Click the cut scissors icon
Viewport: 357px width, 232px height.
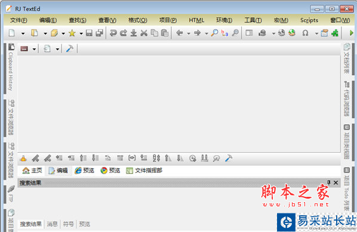(x=144, y=33)
